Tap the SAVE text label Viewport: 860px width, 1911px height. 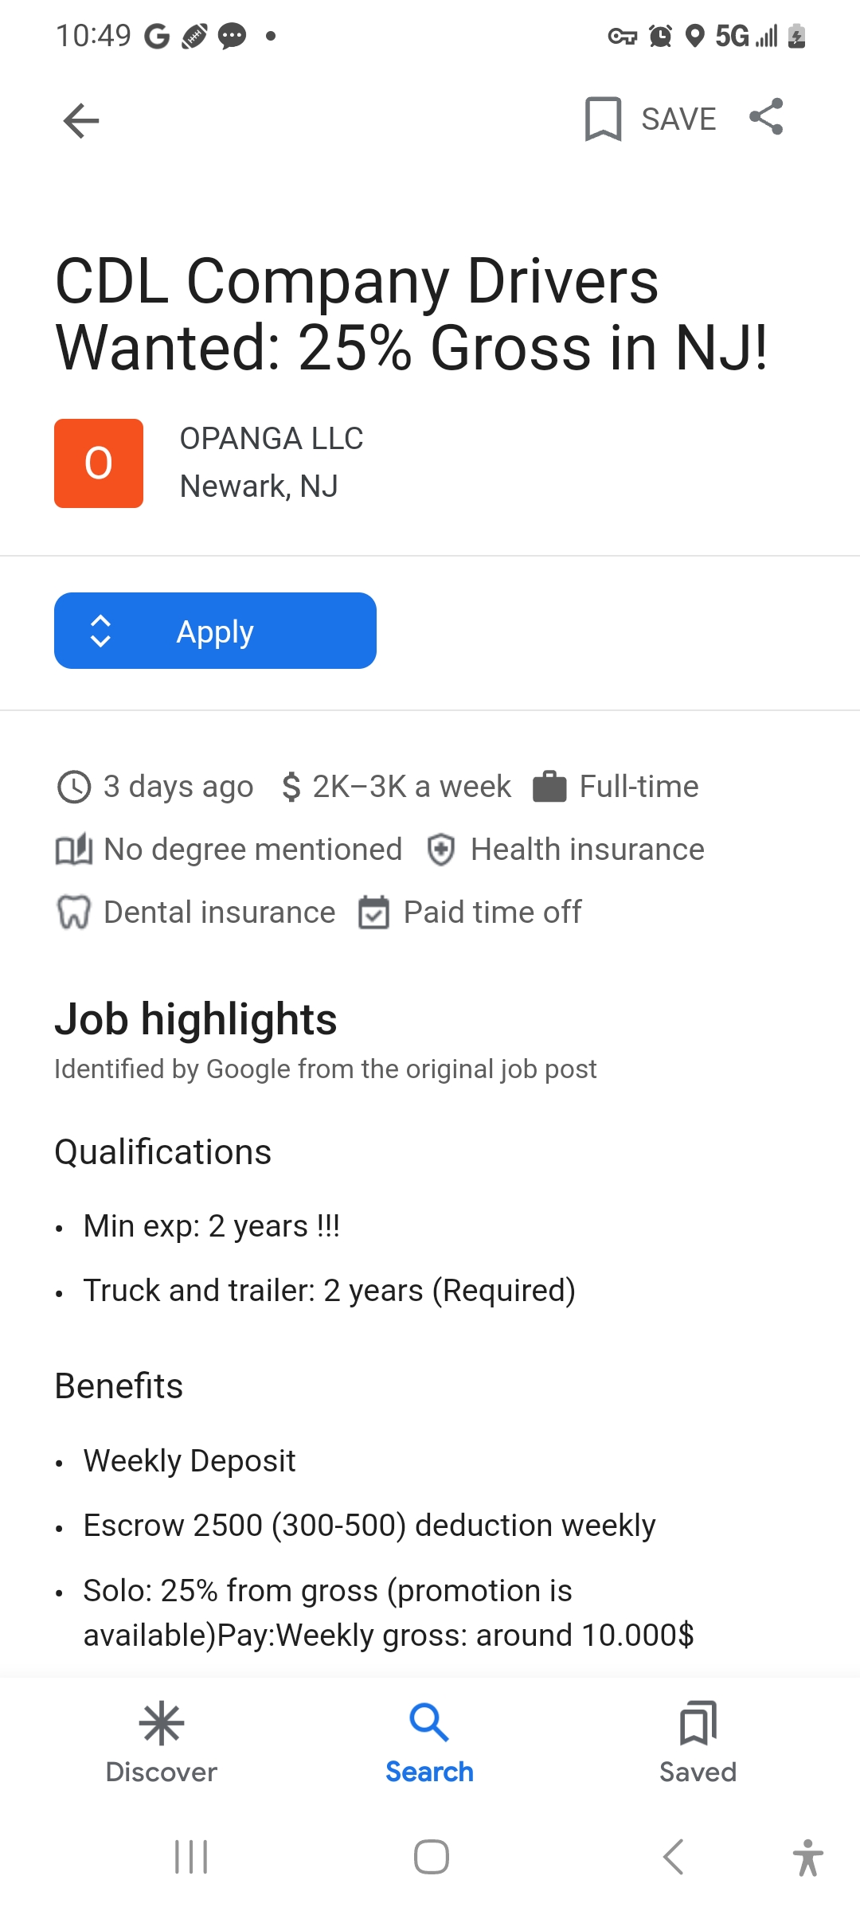pyautogui.click(x=679, y=119)
